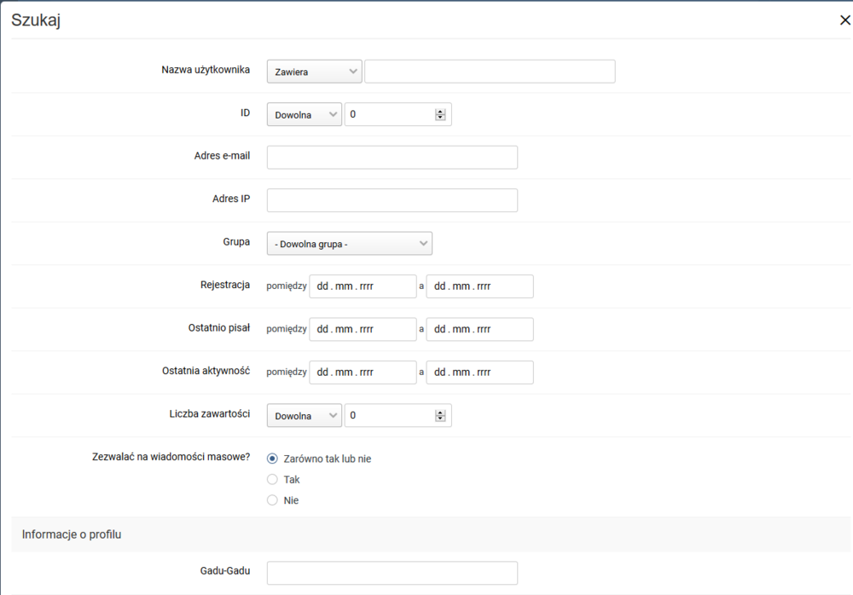Expand the ID Dowolna comparison dropdown
The image size is (853, 595).
[x=304, y=115]
